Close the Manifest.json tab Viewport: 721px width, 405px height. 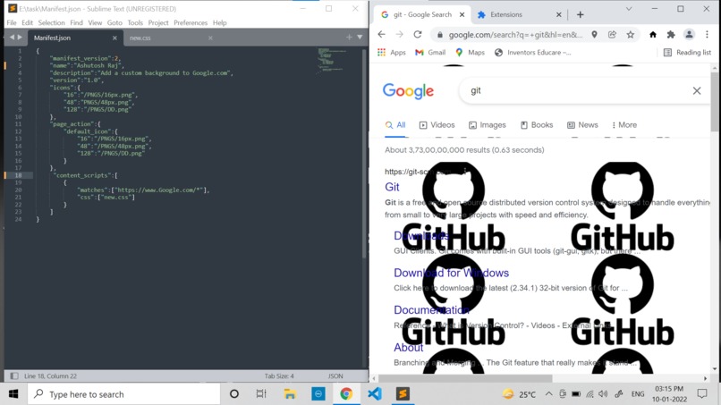tap(115, 38)
